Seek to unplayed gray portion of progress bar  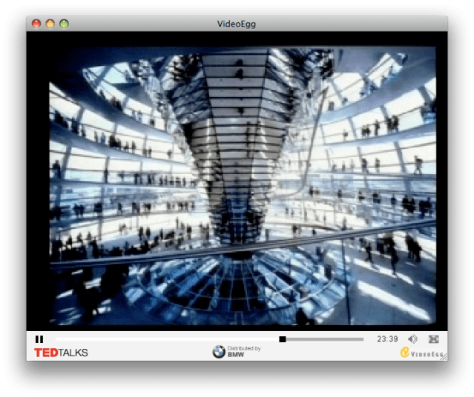pos(325,339)
